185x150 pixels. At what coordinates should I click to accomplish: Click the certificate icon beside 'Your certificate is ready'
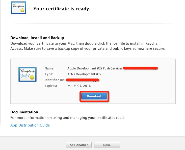coord(18,8)
